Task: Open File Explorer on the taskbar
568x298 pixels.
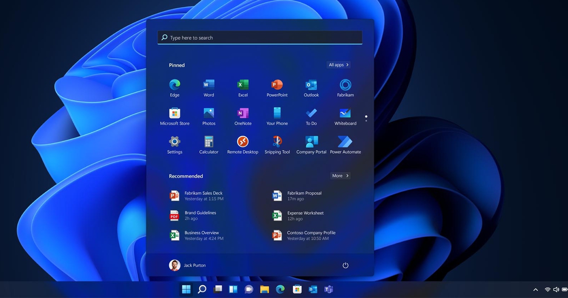Action: tap(265, 289)
